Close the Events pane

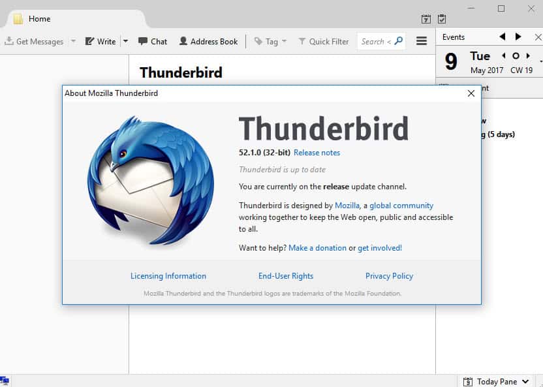click(x=537, y=37)
